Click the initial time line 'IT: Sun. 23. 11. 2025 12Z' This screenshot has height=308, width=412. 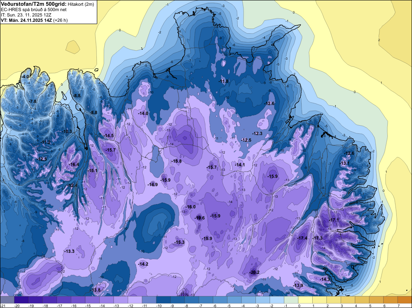(x=26, y=15)
